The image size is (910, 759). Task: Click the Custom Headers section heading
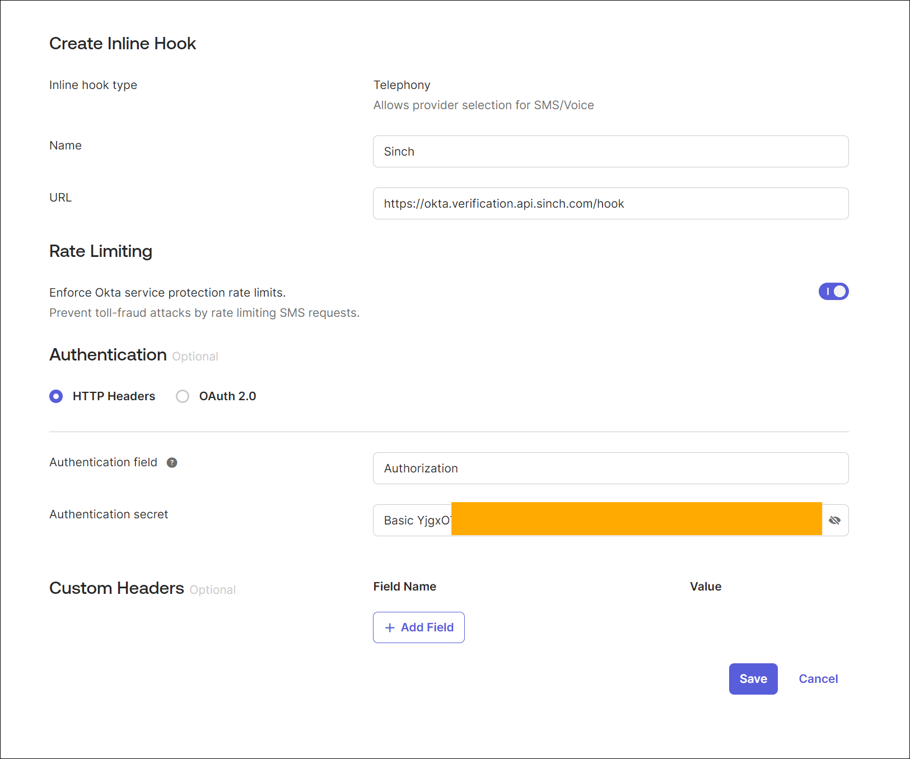coord(116,588)
